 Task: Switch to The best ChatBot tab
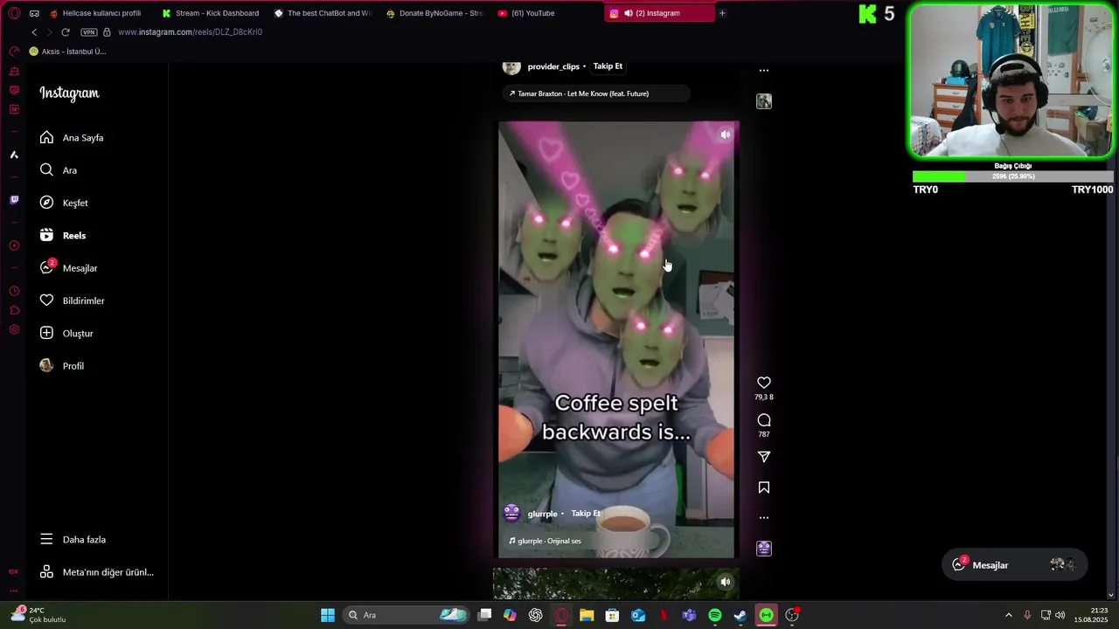click(323, 13)
